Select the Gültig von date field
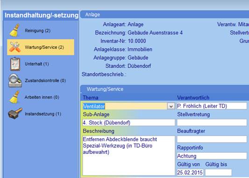Image resolution: width=249 pixels, height=178 pixels. click(x=190, y=172)
